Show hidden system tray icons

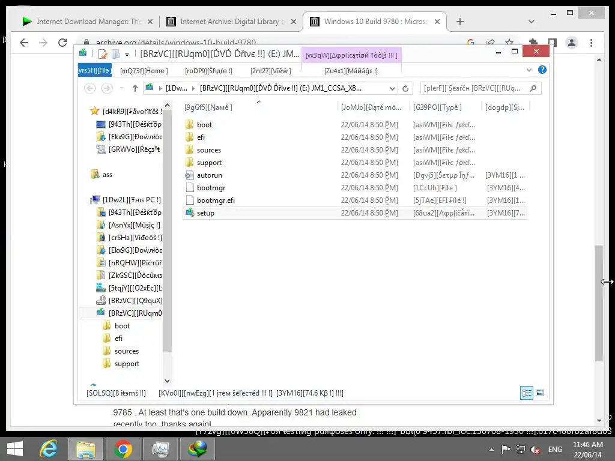(x=491, y=450)
